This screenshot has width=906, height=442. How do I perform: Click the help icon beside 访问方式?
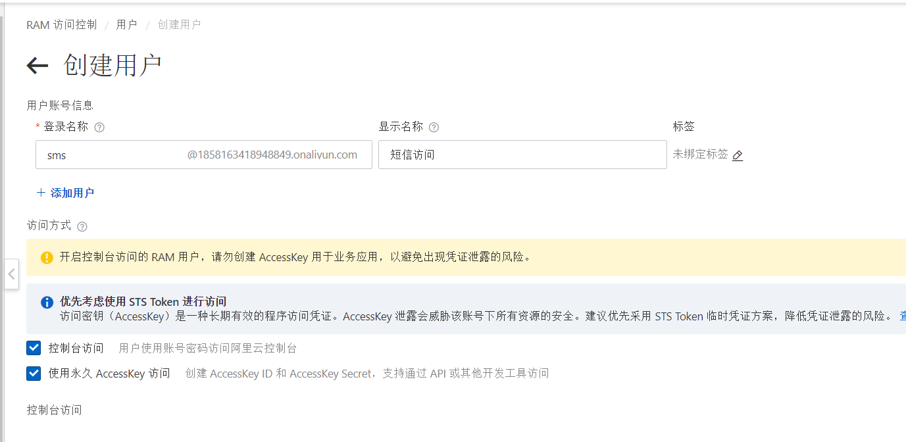[82, 226]
